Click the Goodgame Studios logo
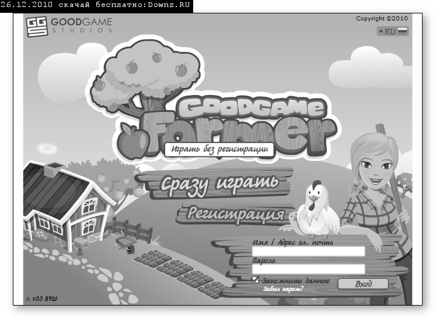 69,26
